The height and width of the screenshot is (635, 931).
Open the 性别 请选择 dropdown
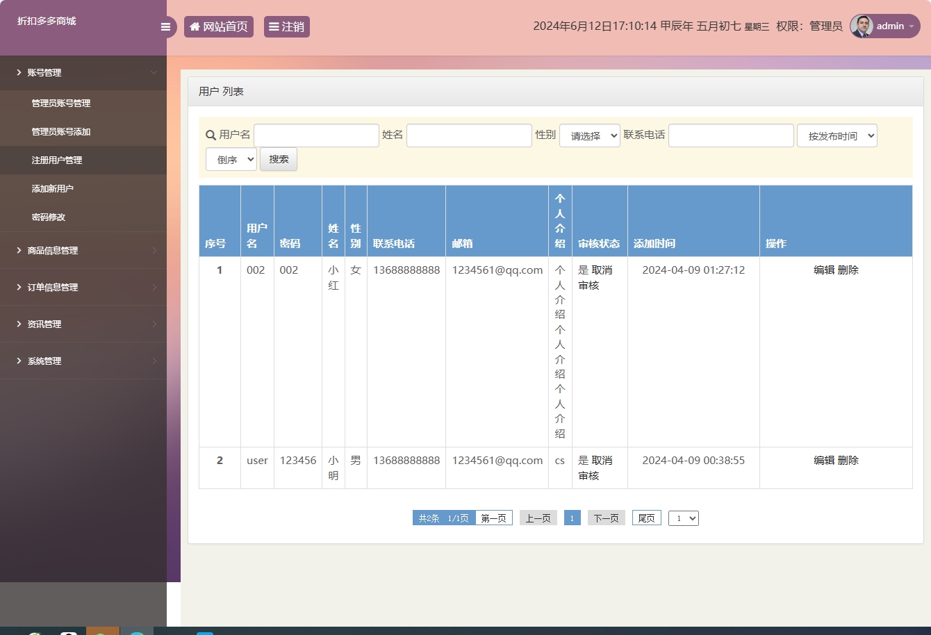coord(589,135)
